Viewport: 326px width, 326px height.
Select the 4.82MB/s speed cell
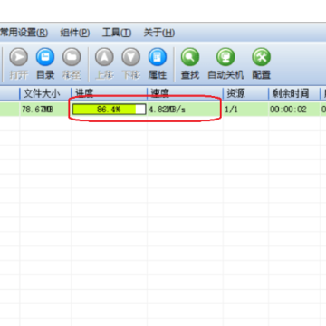(x=167, y=110)
